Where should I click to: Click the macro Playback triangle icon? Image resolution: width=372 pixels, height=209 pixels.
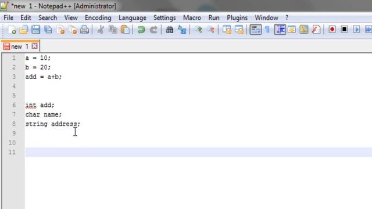(356, 30)
